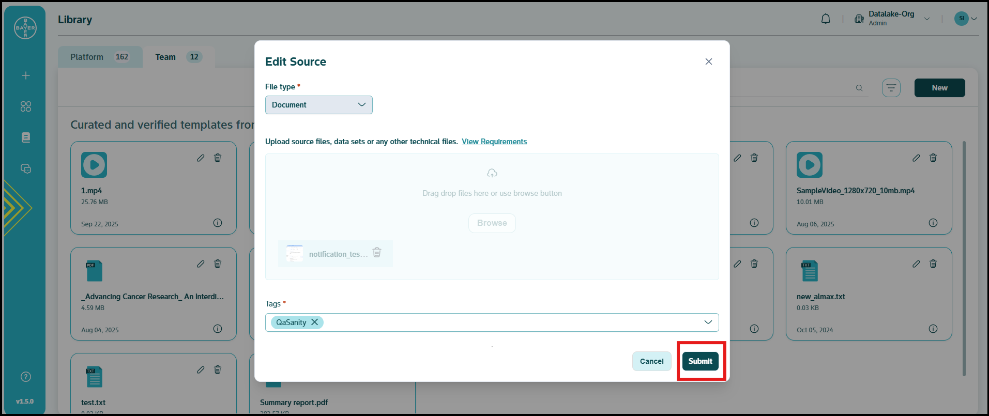Viewport: 989px width, 416px height.
Task: Edit the Advancing Cancer Research card
Action: coord(201,264)
